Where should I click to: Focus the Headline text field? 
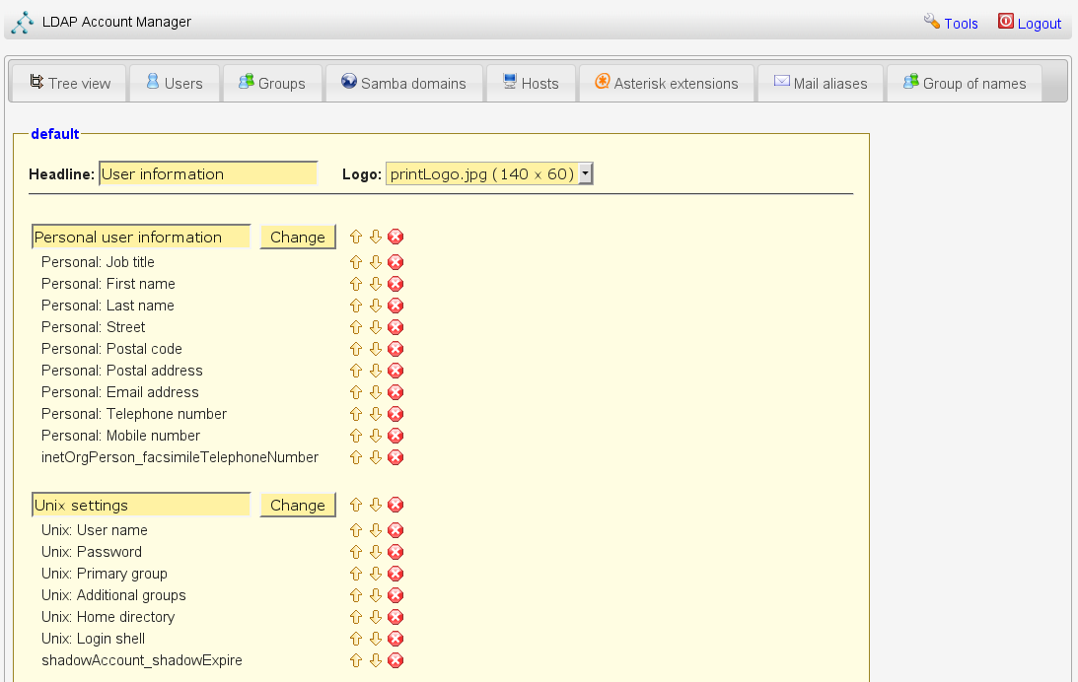coord(208,173)
